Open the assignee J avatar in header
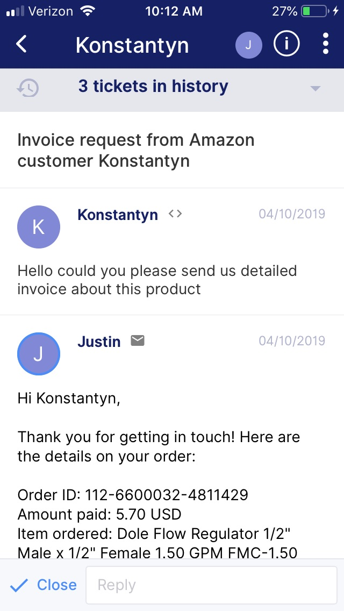The height and width of the screenshot is (611, 344). point(248,45)
